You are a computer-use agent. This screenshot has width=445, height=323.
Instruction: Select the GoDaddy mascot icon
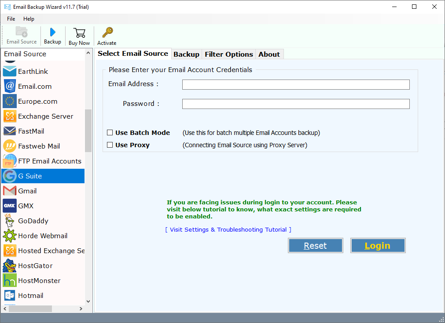10,221
